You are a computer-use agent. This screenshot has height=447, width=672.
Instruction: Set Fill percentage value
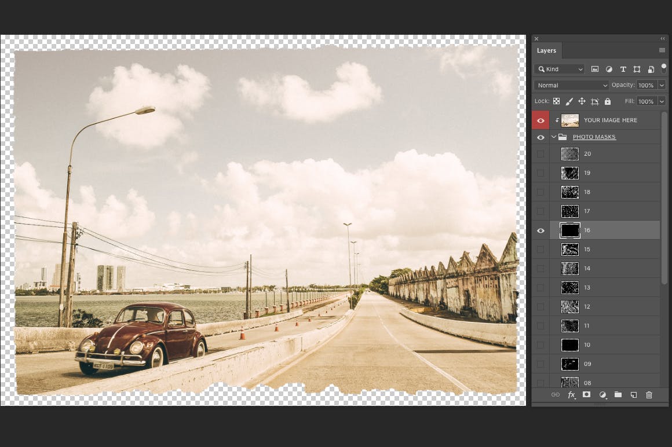point(646,101)
